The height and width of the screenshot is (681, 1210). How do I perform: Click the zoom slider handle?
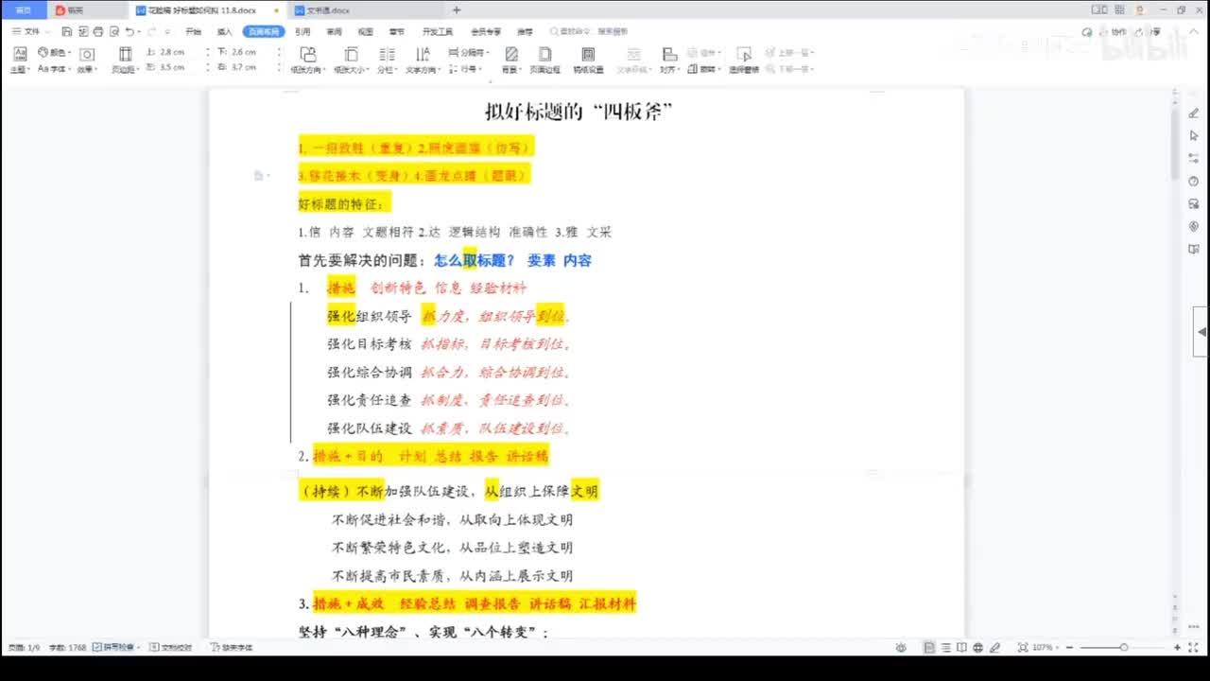1123,647
